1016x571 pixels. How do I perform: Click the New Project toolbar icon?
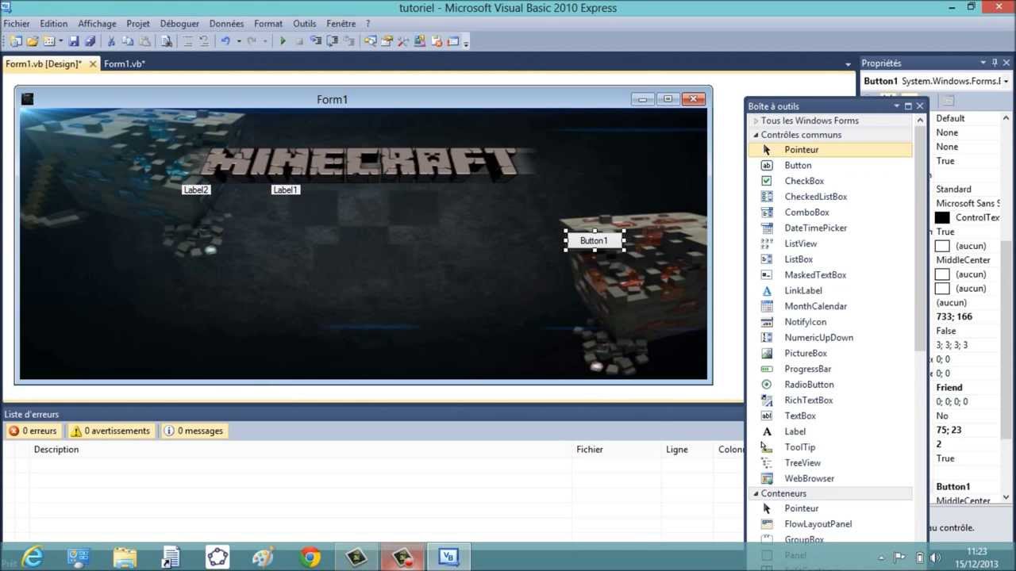click(15, 41)
